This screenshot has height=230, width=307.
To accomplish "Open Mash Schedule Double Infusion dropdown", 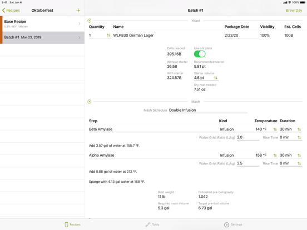I will (x=208, y=111).
